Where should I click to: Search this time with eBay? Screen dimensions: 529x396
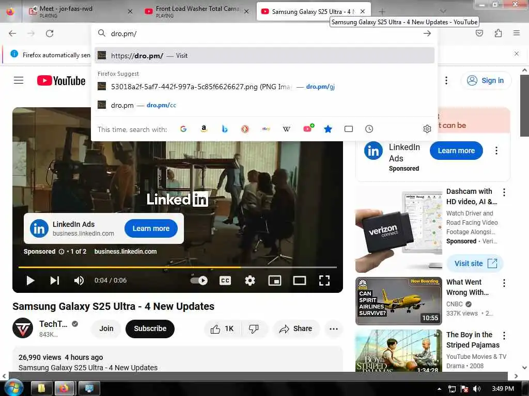tap(266, 129)
